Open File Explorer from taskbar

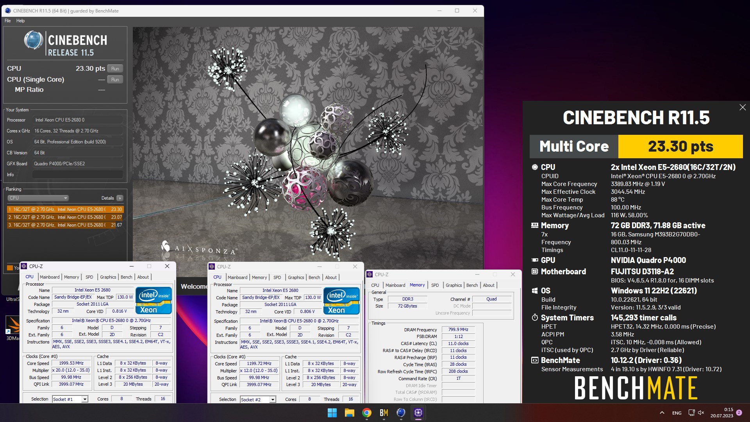(x=349, y=413)
